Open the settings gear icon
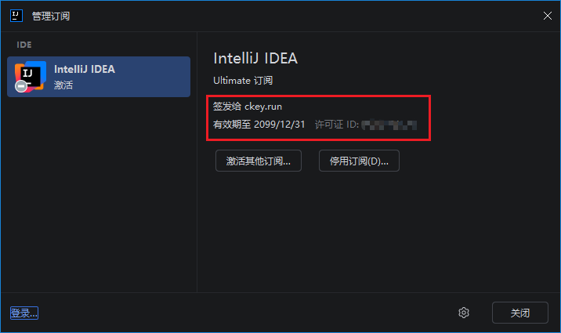561x333 pixels. click(x=464, y=313)
